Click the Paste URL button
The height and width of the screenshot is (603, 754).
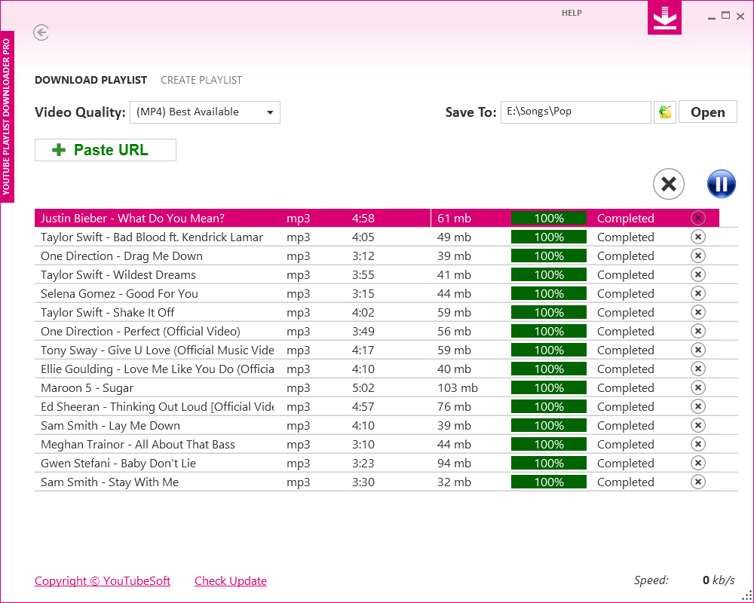(x=106, y=150)
